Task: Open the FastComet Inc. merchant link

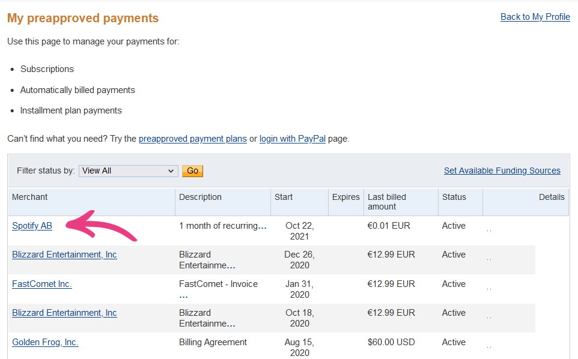Action: point(42,284)
